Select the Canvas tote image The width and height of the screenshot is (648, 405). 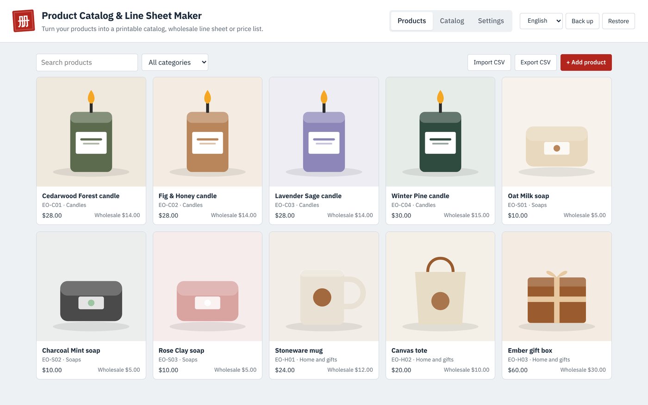click(x=440, y=287)
